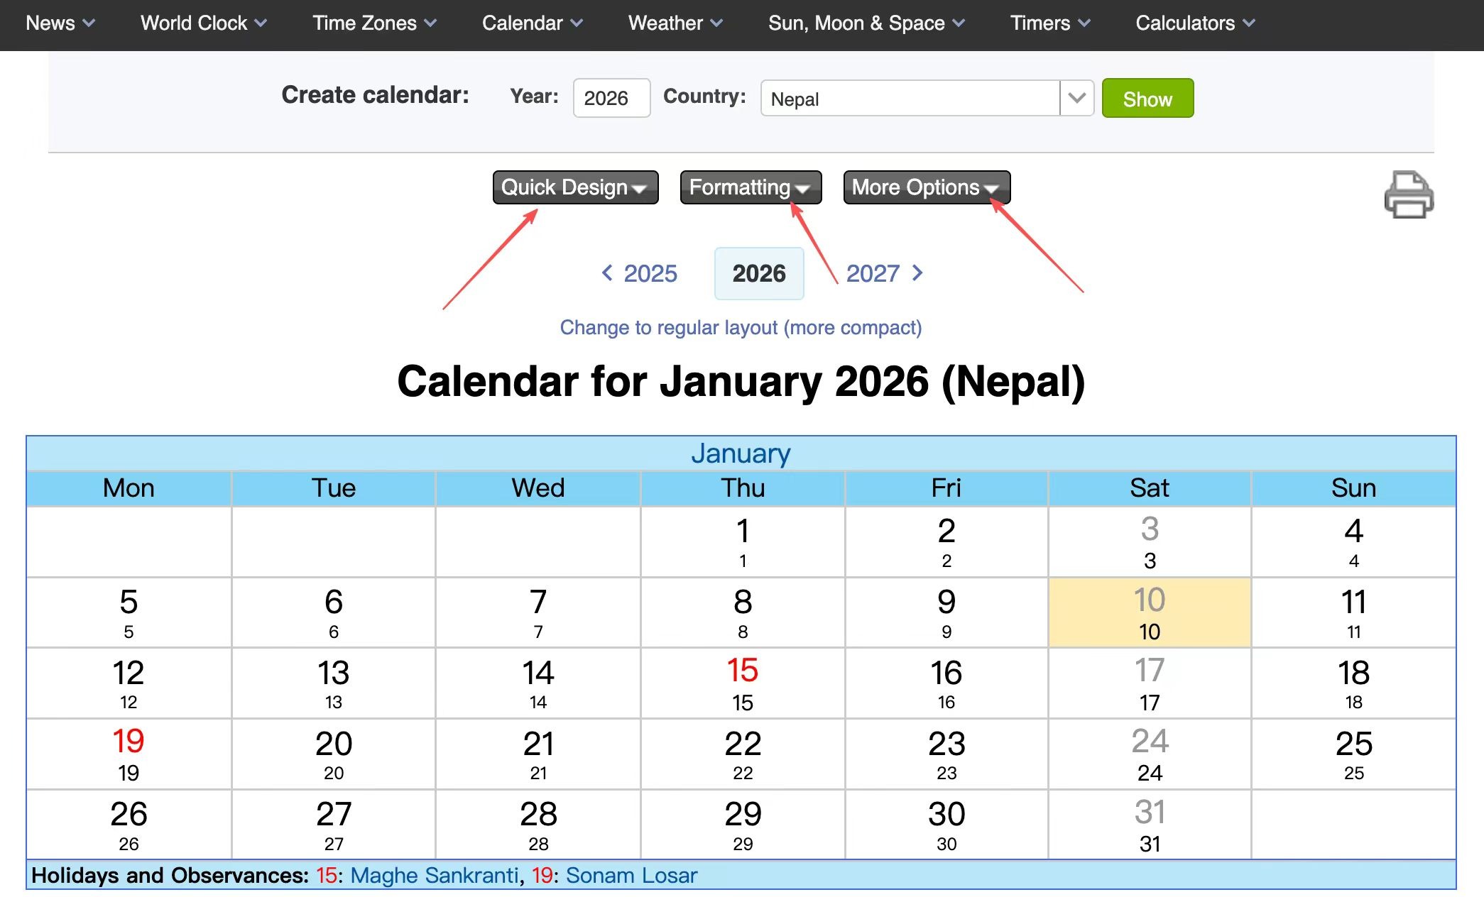Viewport: 1484px width, 897px height.
Task: Select the year 2025
Action: (650, 273)
